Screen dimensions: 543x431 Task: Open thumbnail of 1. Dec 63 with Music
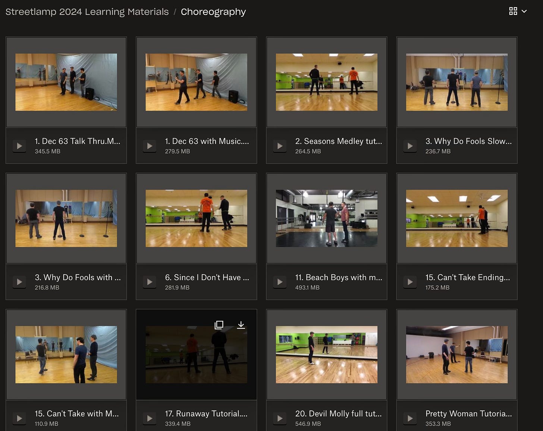coord(196,82)
